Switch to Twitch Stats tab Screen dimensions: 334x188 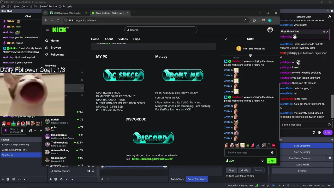coord(177,179)
